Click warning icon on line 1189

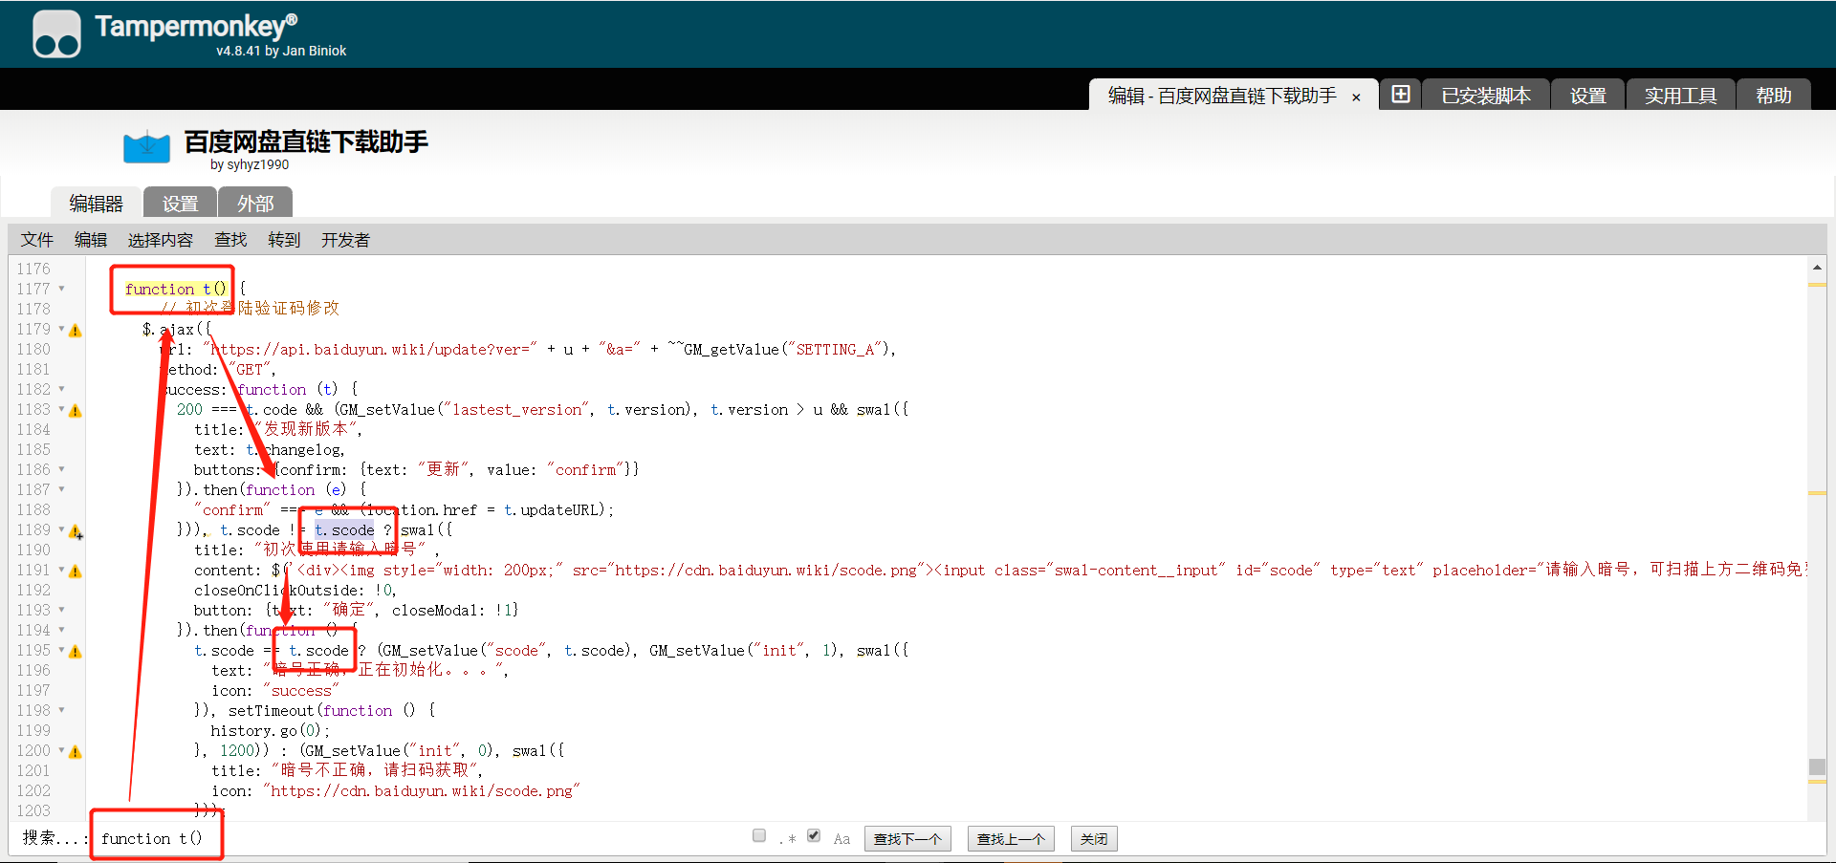pyautogui.click(x=76, y=531)
